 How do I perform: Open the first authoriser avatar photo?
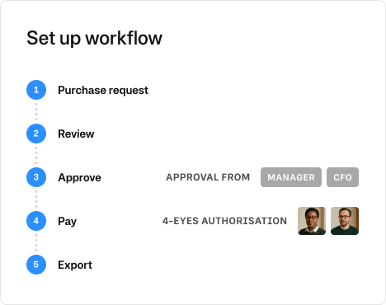[x=312, y=221]
